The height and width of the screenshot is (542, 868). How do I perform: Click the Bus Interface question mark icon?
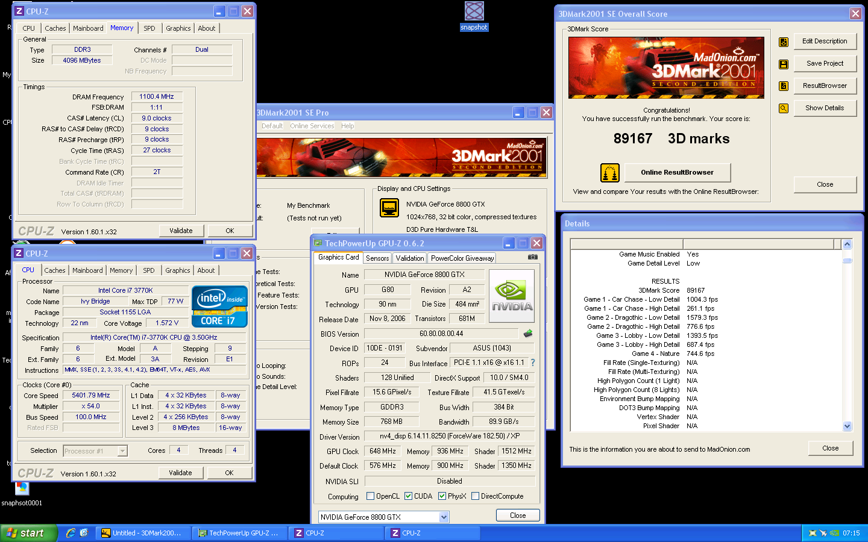tap(533, 363)
